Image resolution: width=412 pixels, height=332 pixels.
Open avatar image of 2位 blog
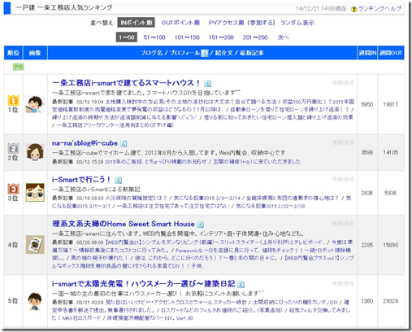[35, 152]
